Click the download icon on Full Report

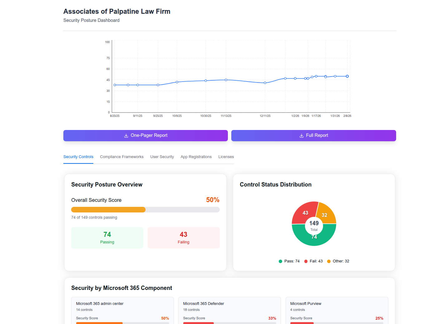301,136
